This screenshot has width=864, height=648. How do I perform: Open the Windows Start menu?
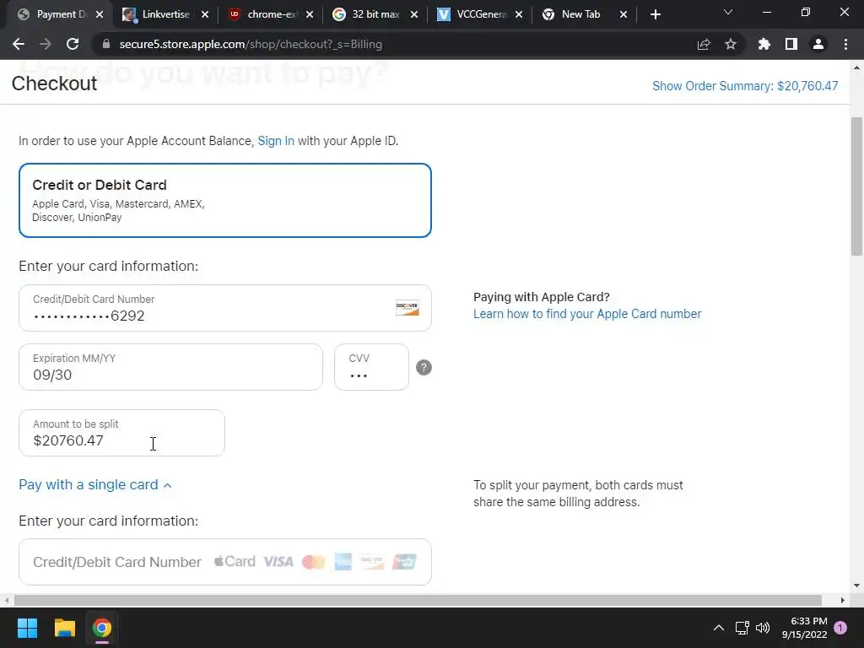coord(27,628)
